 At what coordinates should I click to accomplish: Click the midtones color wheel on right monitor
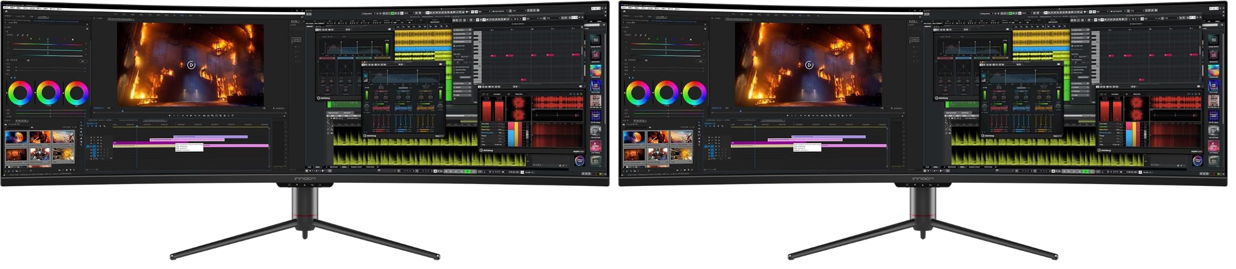(666, 93)
